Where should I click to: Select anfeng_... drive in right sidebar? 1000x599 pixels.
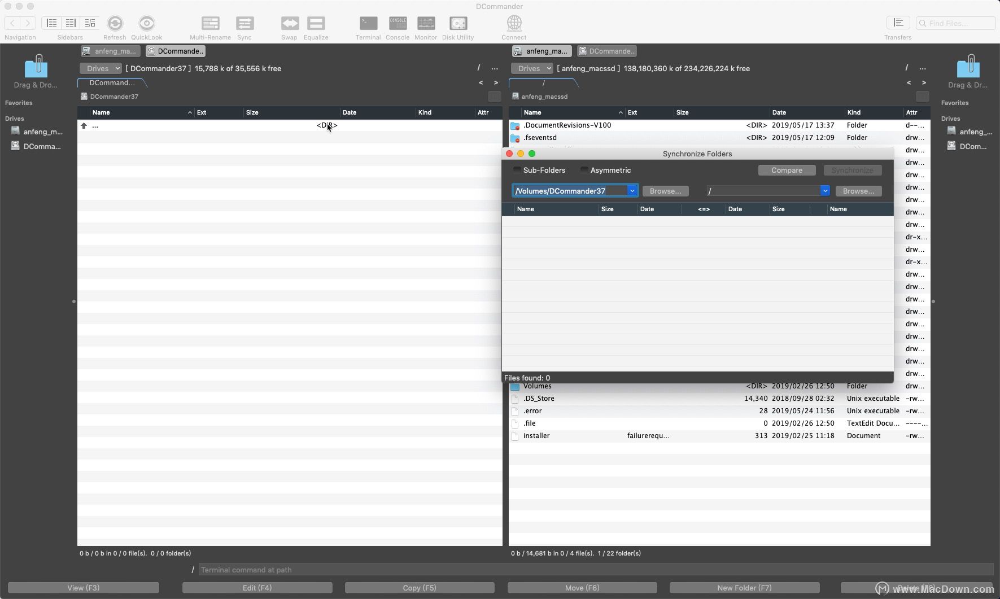970,132
